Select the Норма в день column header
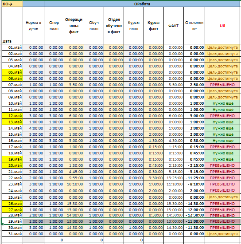241x244 pixels. pyautogui.click(x=33, y=26)
